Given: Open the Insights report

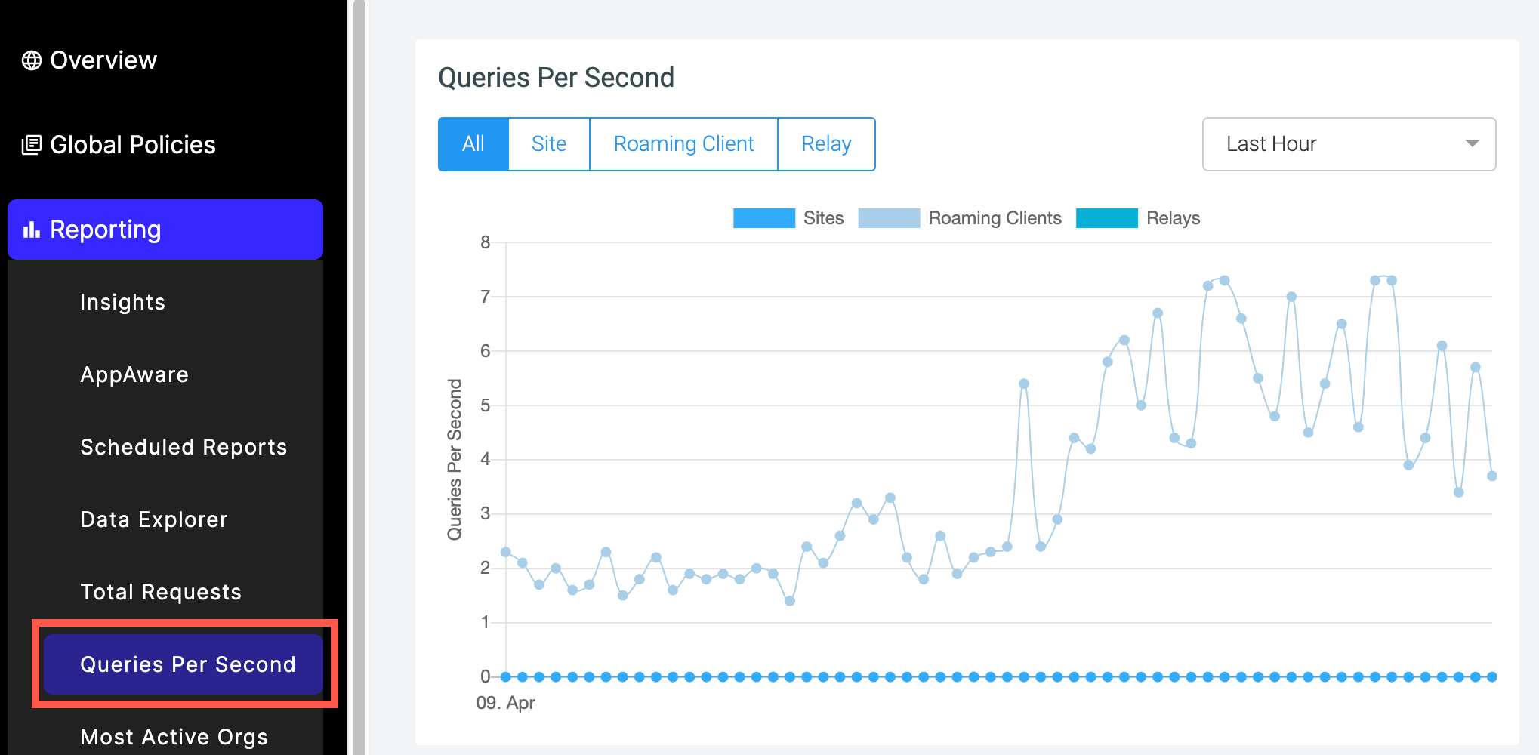Looking at the screenshot, I should click(x=122, y=302).
